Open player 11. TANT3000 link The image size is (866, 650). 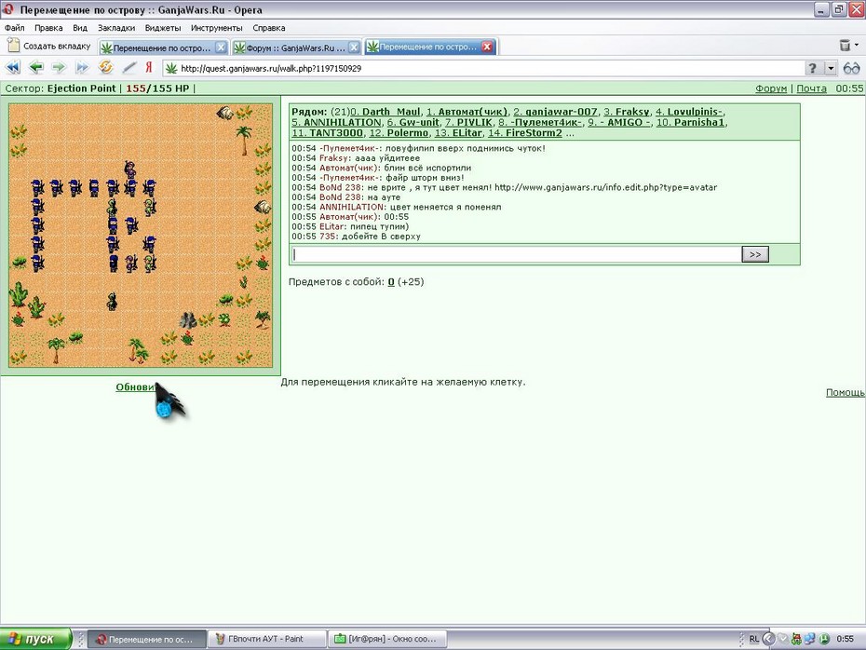click(x=328, y=132)
